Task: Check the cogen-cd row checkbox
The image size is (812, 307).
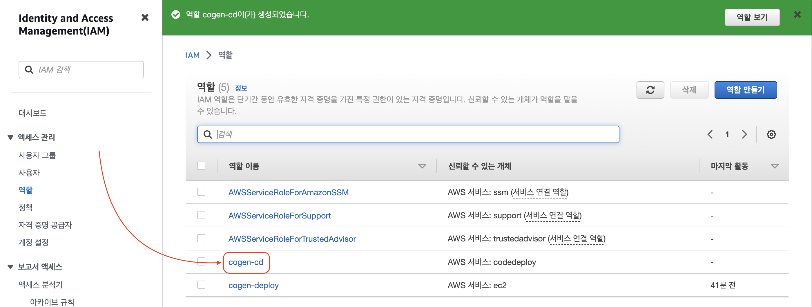Action: 201,261
